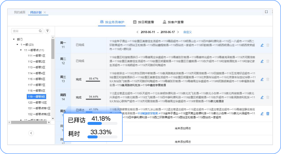Select 118 一部零8区 in tree
Image resolution: width=281 pixels, height=154 pixels.
point(36,91)
